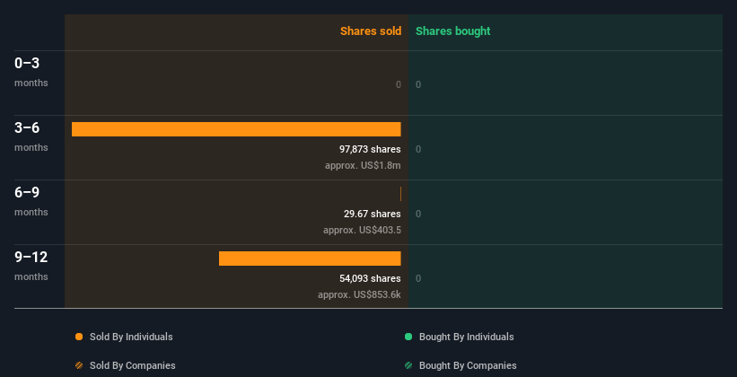This screenshot has height=377, width=737.
Task: Click the thin 6–9 months sold bar
Action: (400, 194)
